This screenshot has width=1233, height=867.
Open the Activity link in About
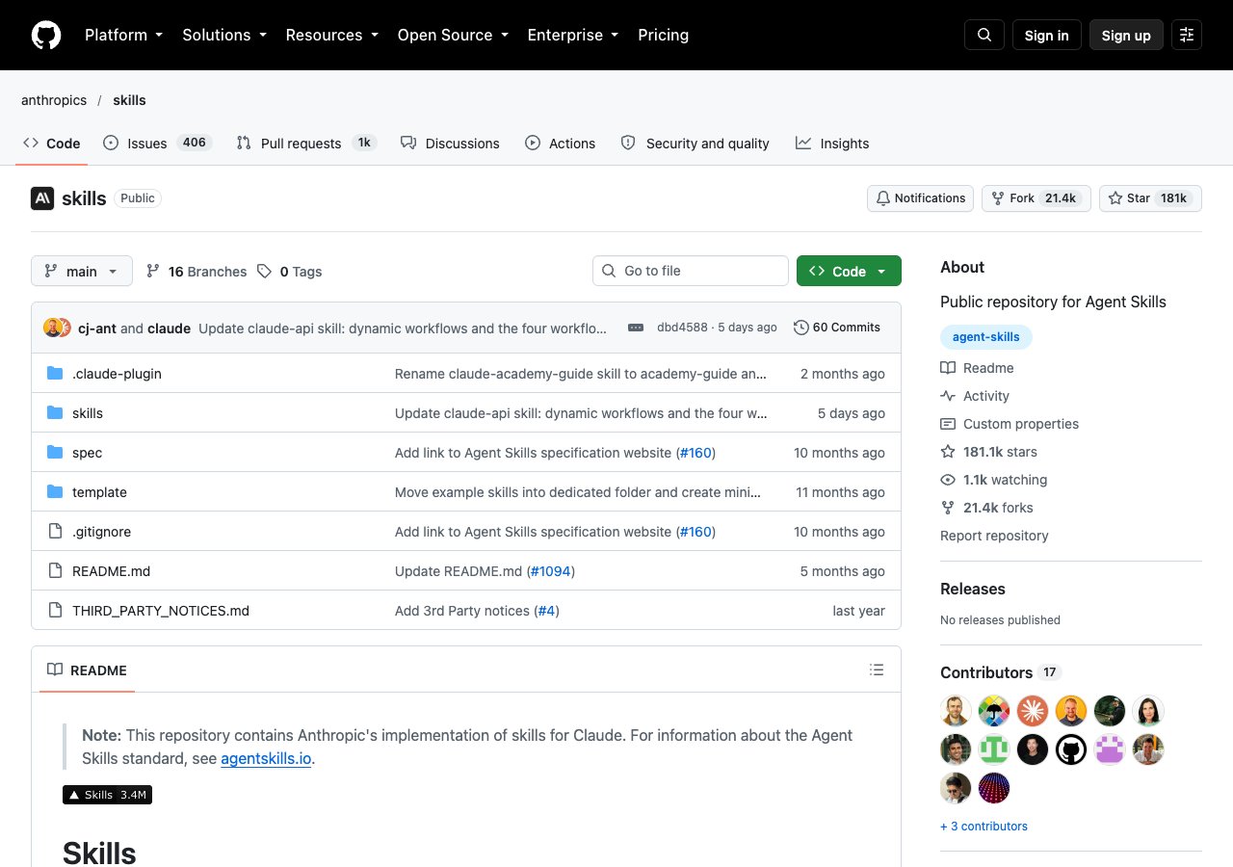pos(975,396)
